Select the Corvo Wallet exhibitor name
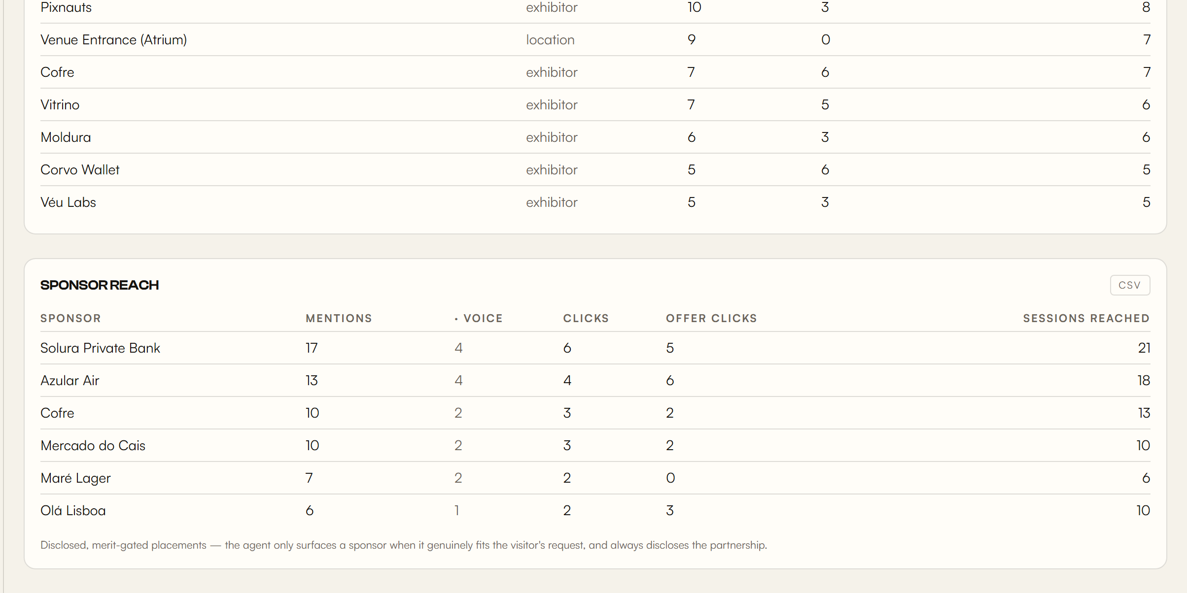The width and height of the screenshot is (1187, 593). (80, 170)
